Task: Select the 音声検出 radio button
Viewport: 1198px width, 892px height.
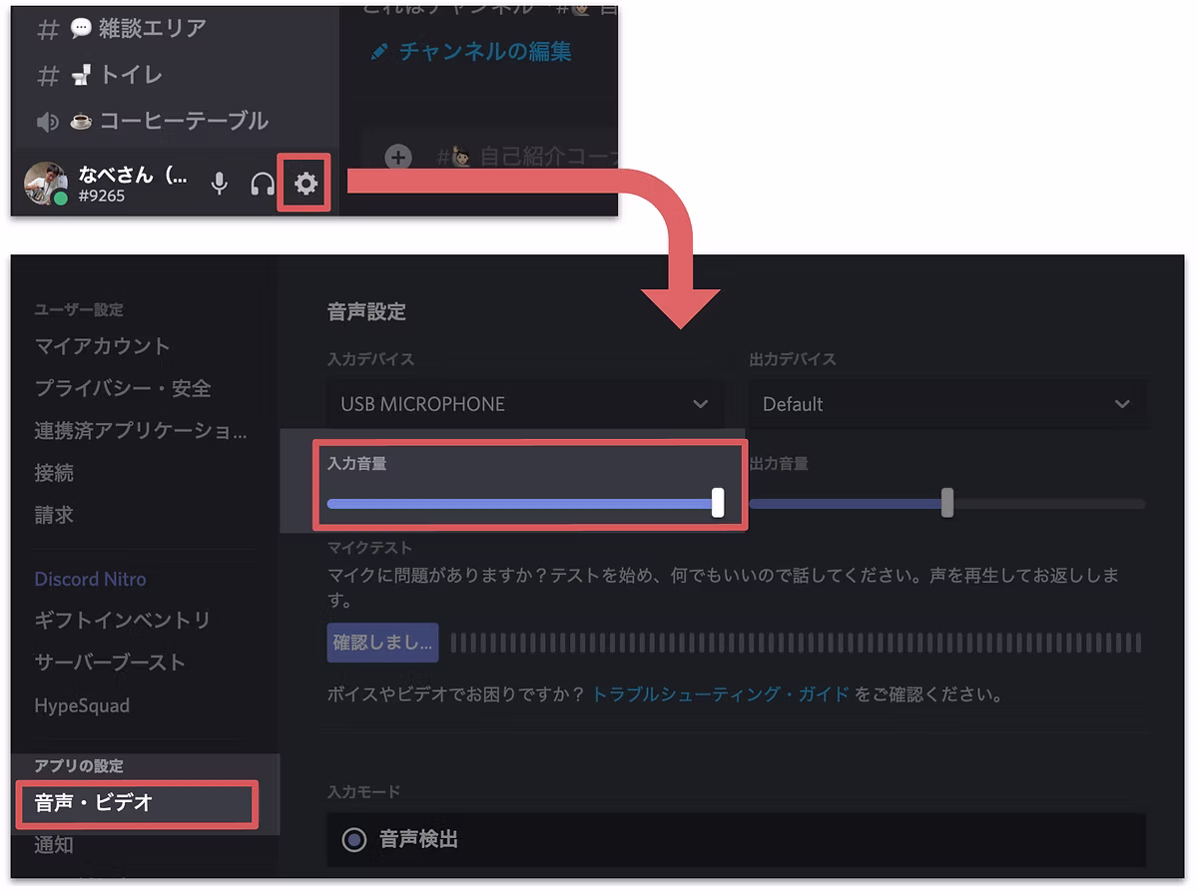Action: 354,840
